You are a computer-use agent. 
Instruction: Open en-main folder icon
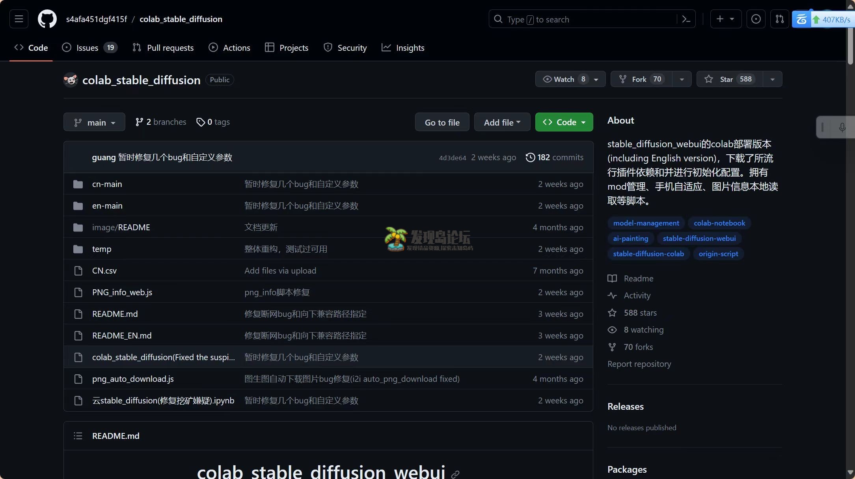(x=78, y=206)
